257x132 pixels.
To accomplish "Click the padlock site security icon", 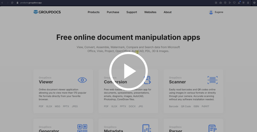I will click(17, 3).
